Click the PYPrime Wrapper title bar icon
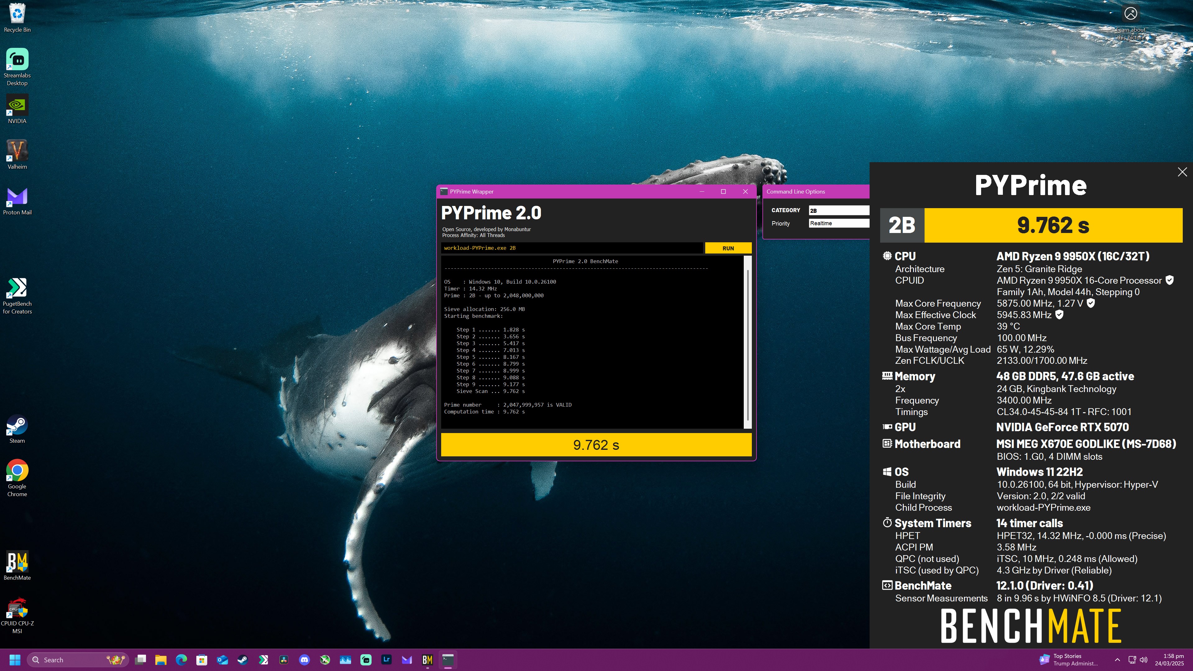 point(444,192)
